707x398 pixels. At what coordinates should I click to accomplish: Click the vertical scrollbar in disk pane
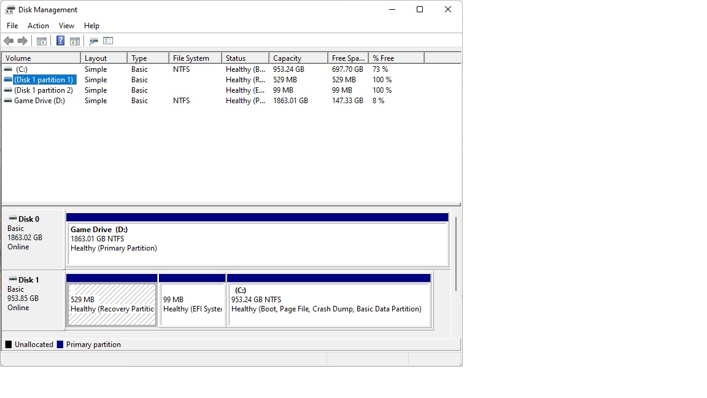pyautogui.click(x=456, y=254)
